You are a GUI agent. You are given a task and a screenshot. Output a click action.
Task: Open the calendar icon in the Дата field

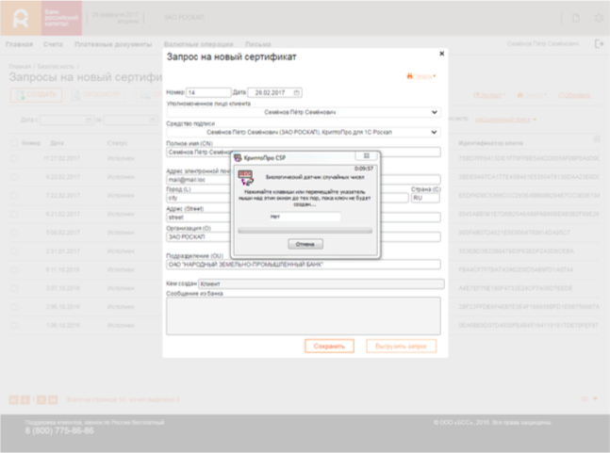296,92
